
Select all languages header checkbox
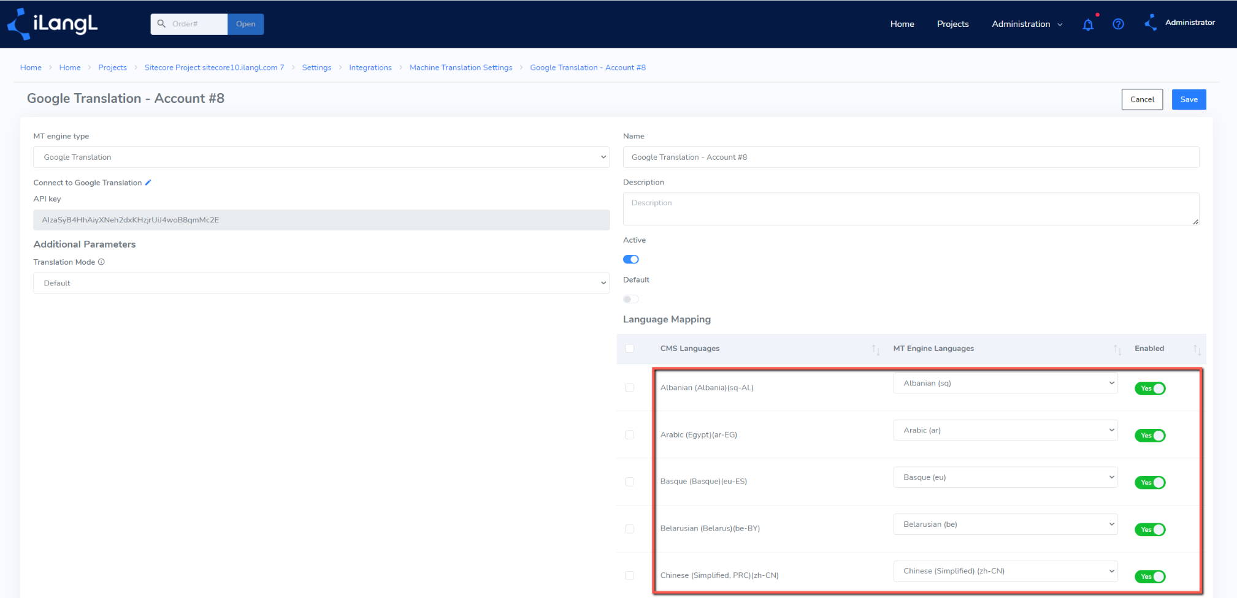(x=629, y=348)
